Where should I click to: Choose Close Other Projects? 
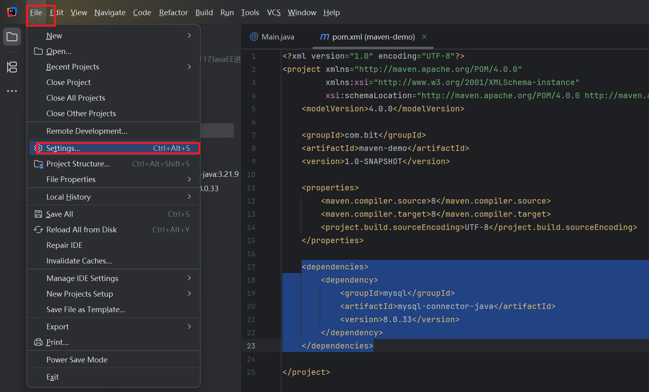pos(114,113)
